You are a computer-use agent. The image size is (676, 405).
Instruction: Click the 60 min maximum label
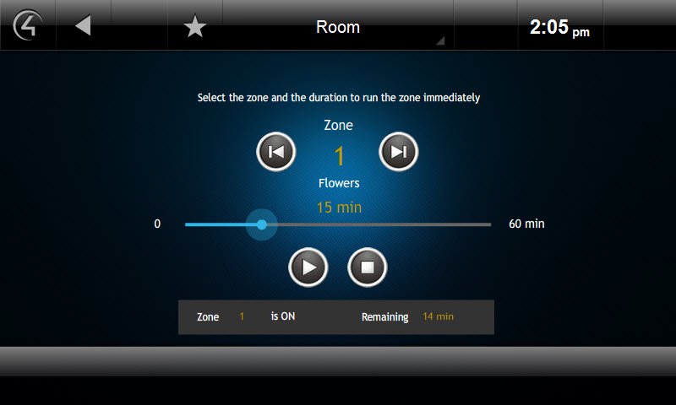[x=526, y=224]
